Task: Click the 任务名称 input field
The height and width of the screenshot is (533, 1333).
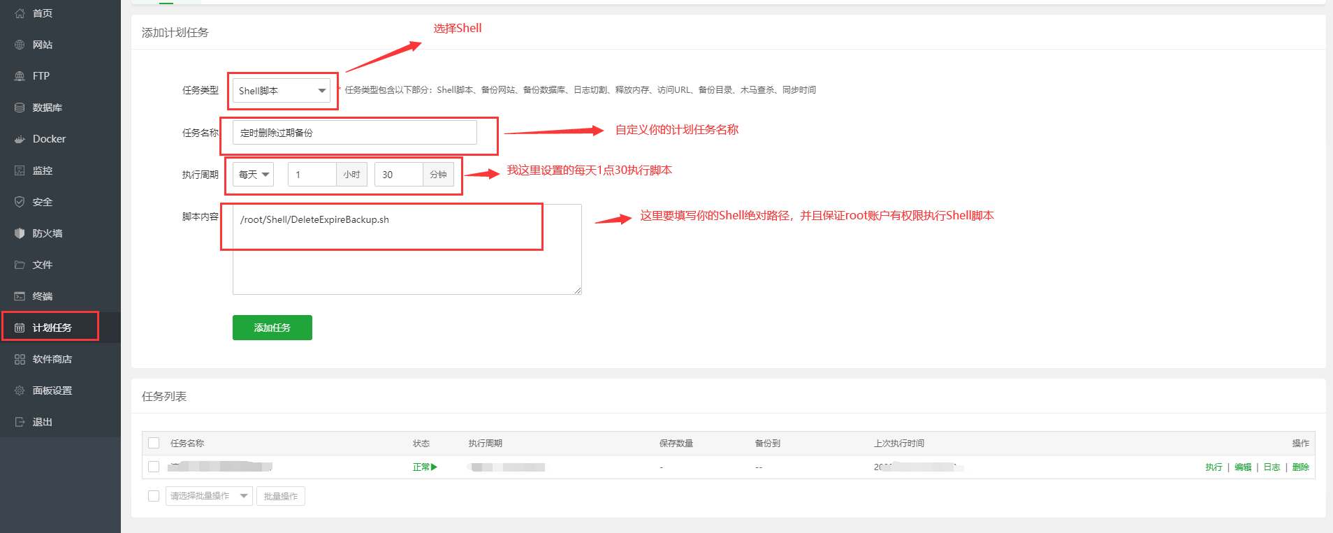Action: 355,133
